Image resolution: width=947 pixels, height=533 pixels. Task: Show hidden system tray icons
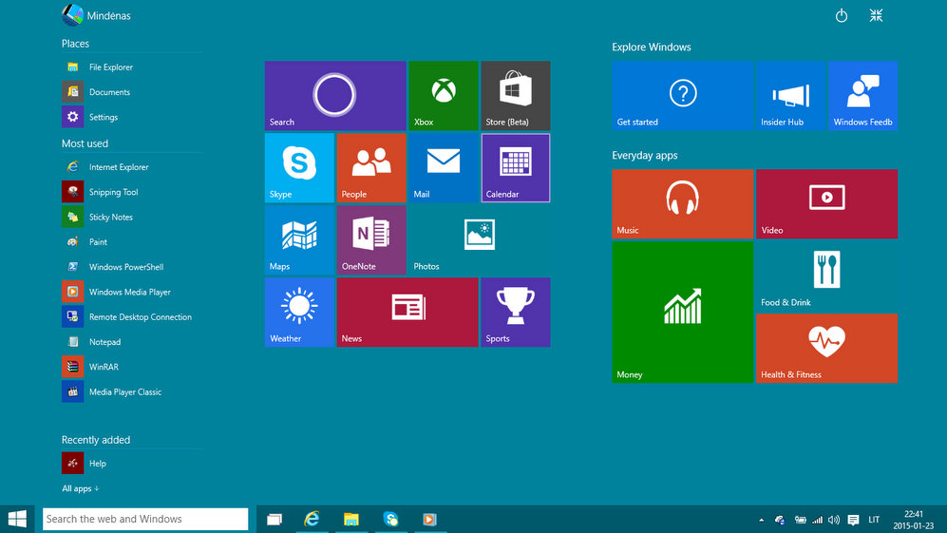(x=761, y=520)
